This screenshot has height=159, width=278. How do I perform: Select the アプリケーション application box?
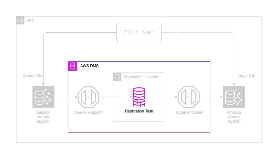[139, 32]
